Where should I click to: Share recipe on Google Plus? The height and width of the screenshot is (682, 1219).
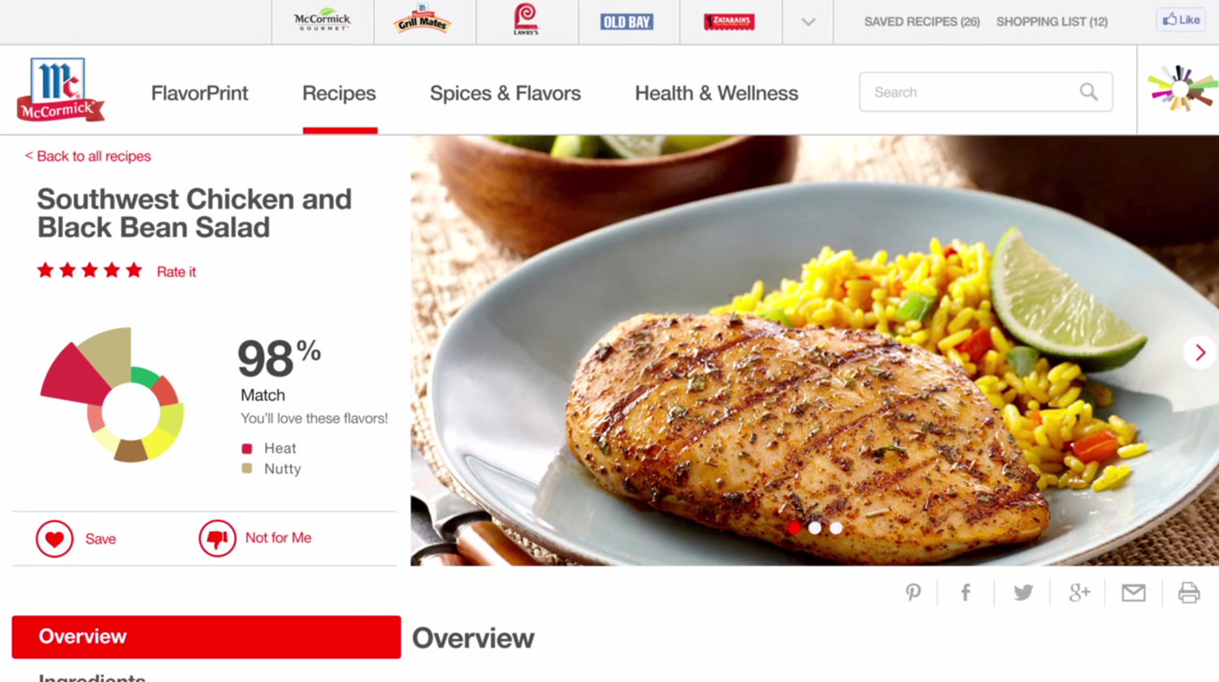1079,593
